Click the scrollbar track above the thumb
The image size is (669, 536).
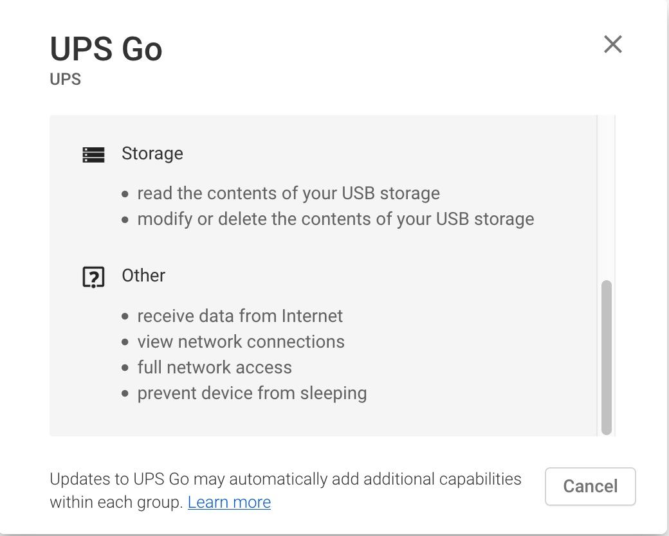click(x=606, y=197)
